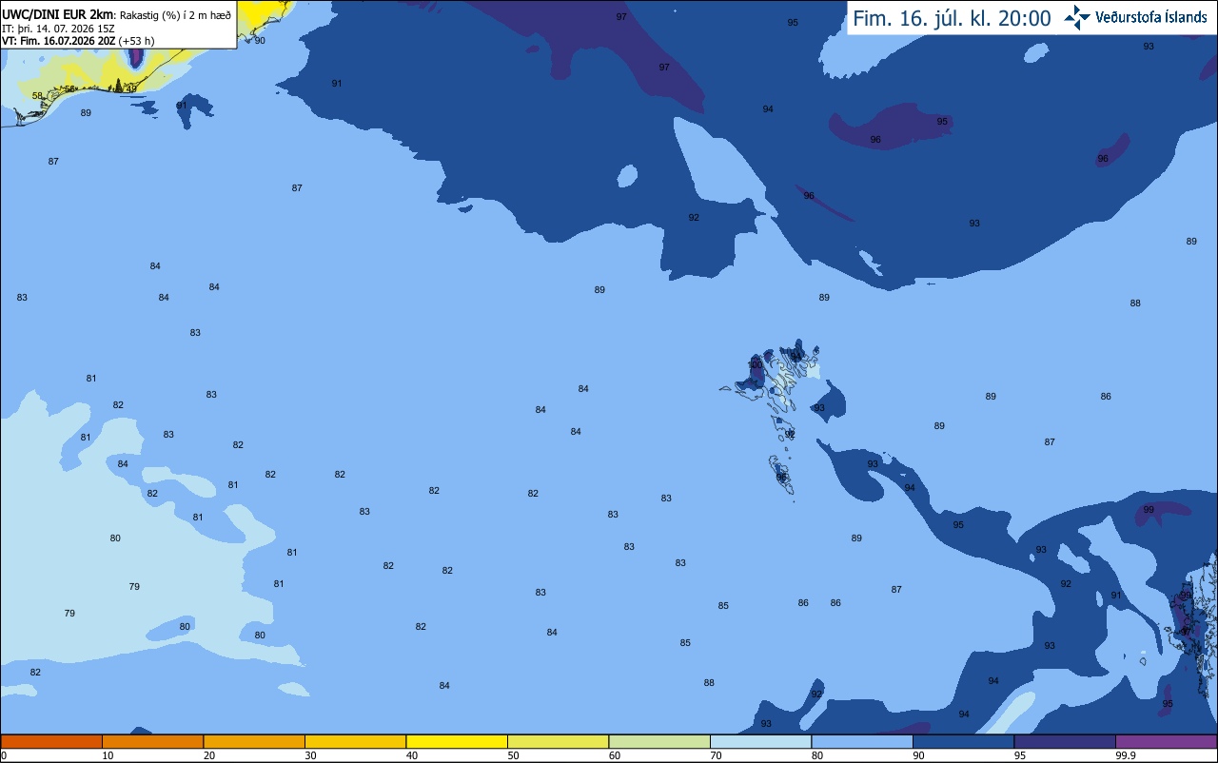Image resolution: width=1218 pixels, height=763 pixels.
Task: Click the 100 humidity value over the Faroe Islands
Action: click(x=755, y=364)
